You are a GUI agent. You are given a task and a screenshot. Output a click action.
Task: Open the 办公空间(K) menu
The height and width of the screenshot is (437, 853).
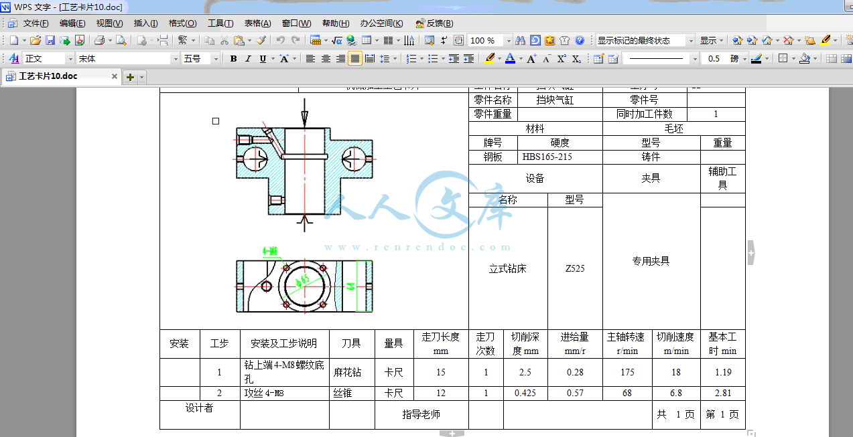[x=381, y=23]
